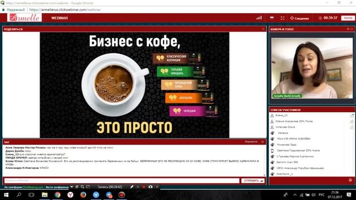Viewport: 356px width, 200px height.
Task: Click the ClickMeeting.com platform link
Action: [33, 187]
